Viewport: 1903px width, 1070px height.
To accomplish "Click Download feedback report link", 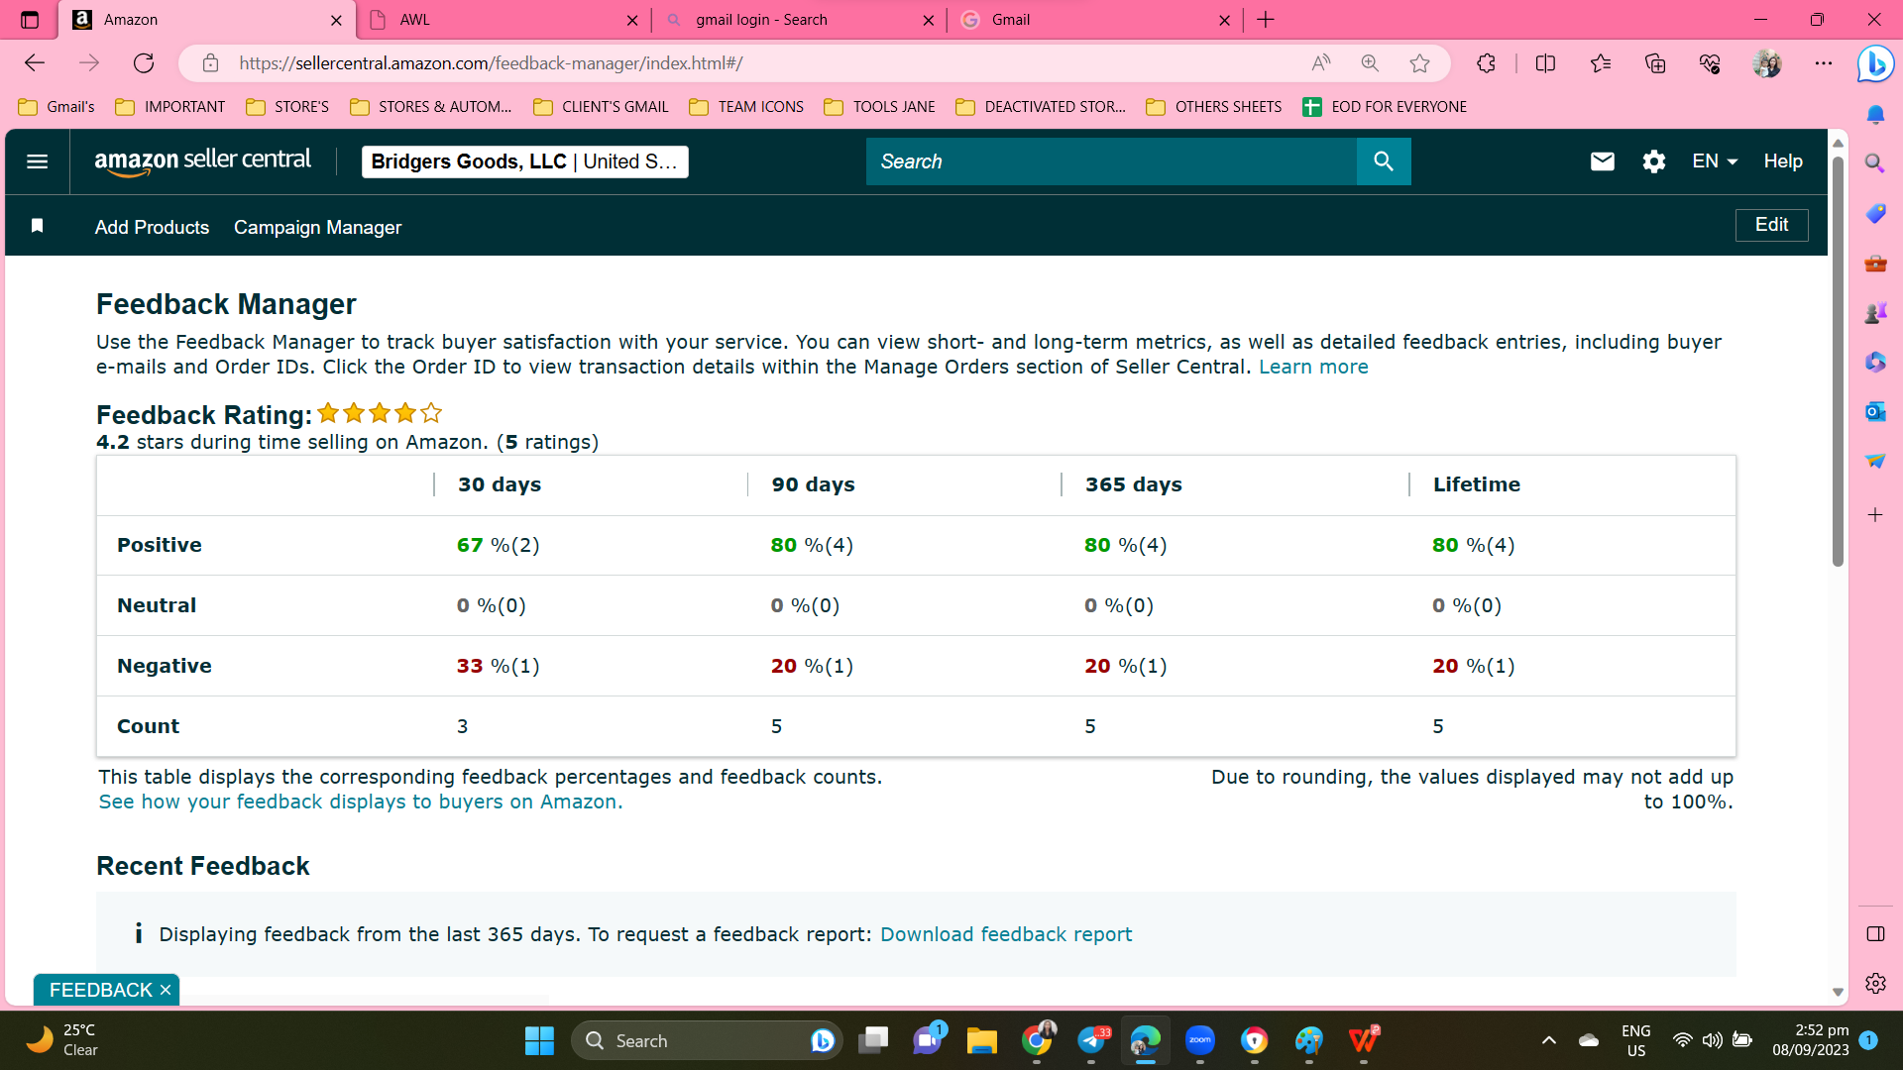I will [1006, 934].
